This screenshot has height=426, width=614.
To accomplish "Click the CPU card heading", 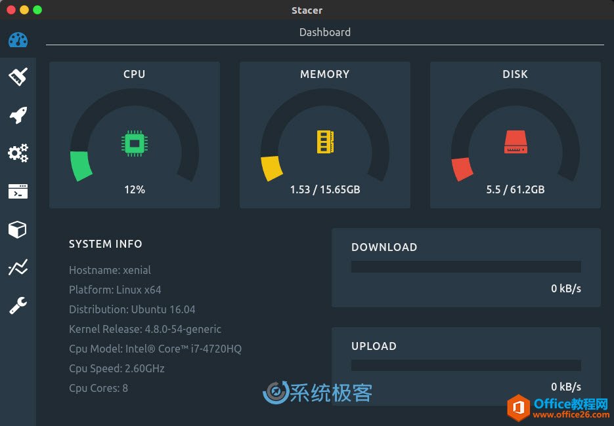I will [x=135, y=74].
